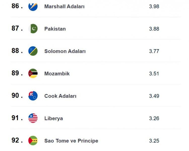Select the Solomon Adaları country name
Image resolution: width=189 pixels, height=151 pixels.
pyautogui.click(x=65, y=51)
